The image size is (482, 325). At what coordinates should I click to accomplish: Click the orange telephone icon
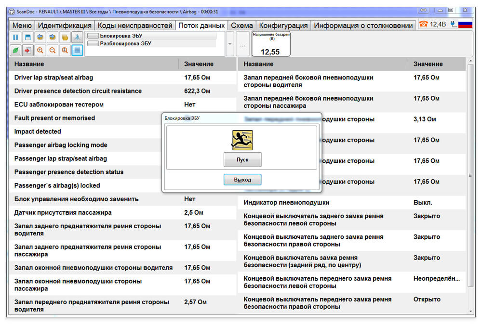click(x=424, y=24)
